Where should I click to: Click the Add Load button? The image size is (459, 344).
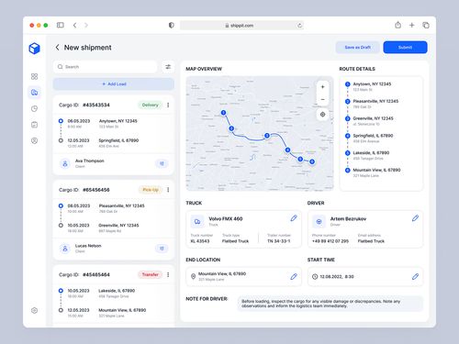(x=114, y=83)
